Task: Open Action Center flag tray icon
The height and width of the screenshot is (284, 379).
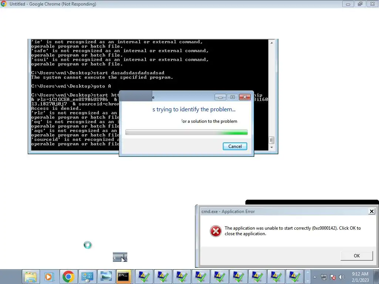Action: click(x=333, y=277)
